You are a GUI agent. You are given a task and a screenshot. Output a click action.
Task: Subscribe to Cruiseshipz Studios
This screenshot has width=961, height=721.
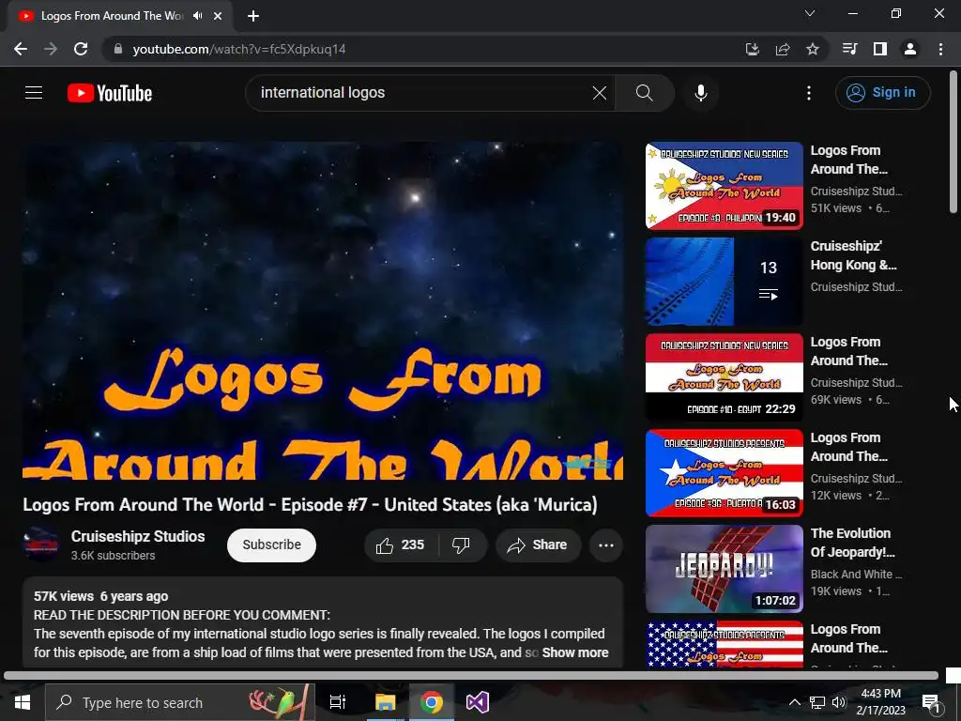pos(271,545)
